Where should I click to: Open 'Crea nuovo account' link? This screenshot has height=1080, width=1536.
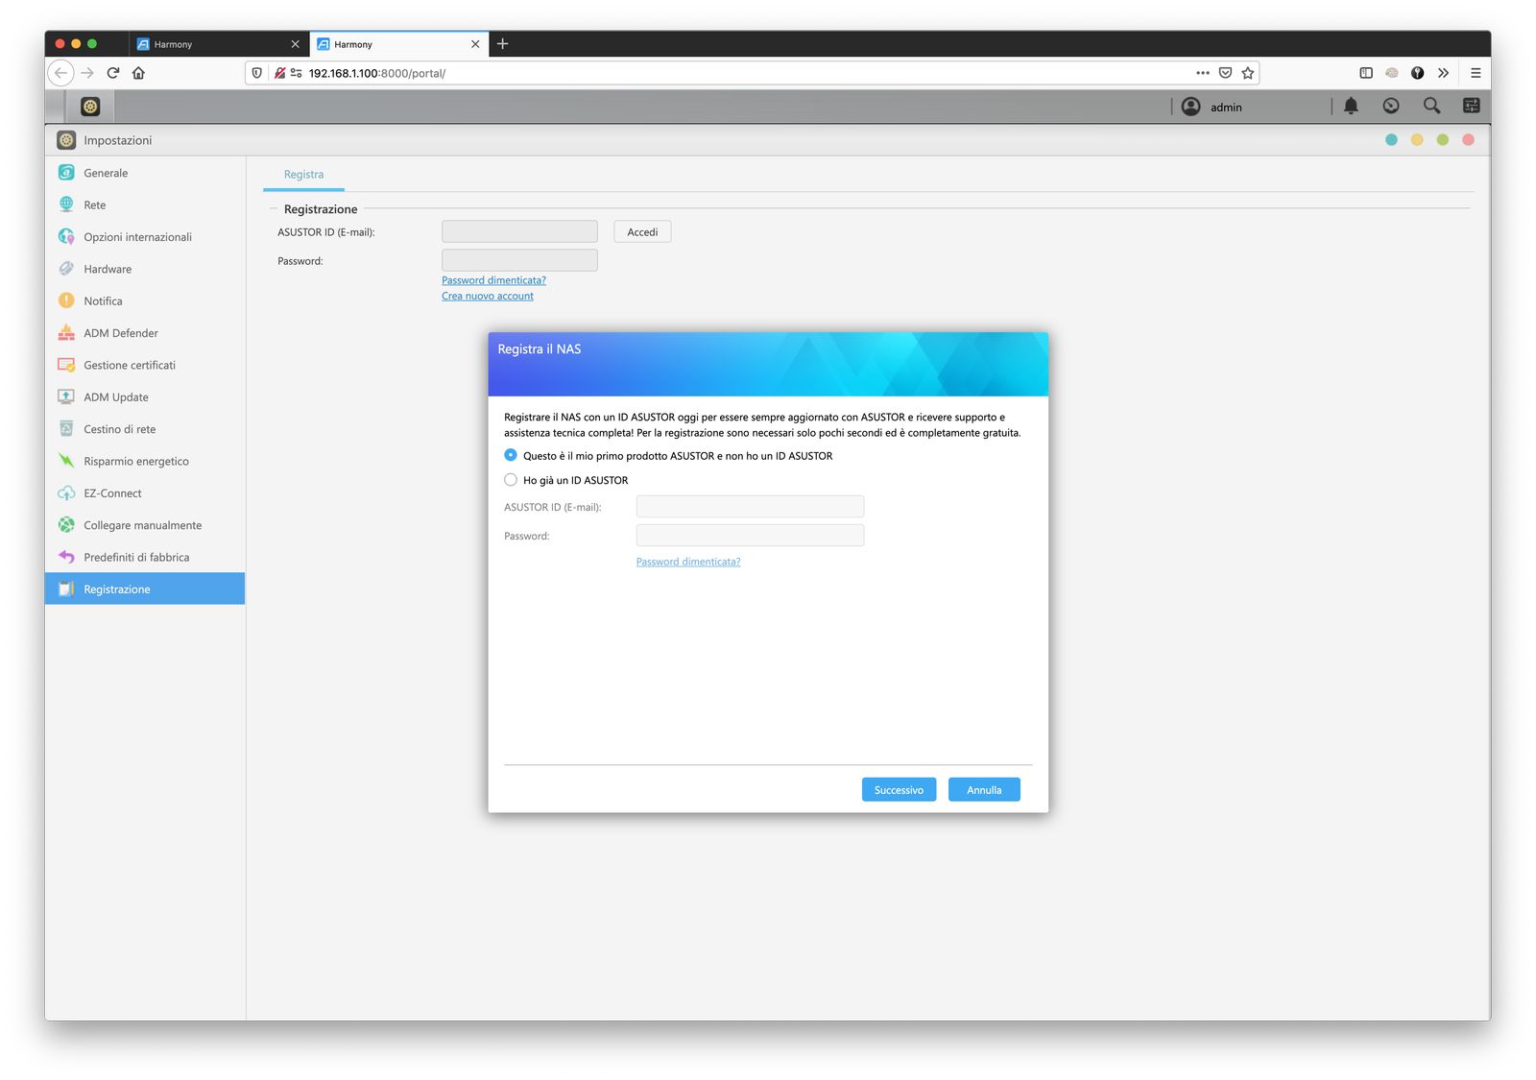pos(488,296)
